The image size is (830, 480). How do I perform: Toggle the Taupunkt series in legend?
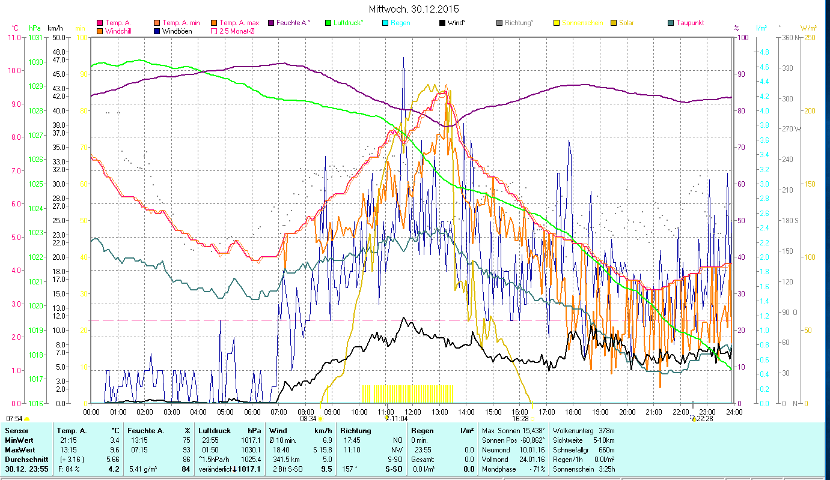point(684,23)
